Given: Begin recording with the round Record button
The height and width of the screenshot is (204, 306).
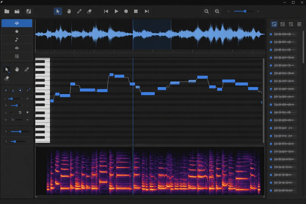Looking at the screenshot, I should 126,11.
